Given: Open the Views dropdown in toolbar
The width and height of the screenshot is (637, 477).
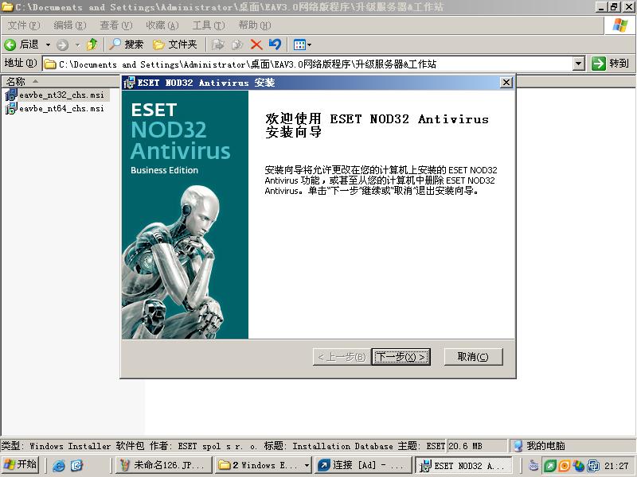Looking at the screenshot, I should (x=302, y=45).
